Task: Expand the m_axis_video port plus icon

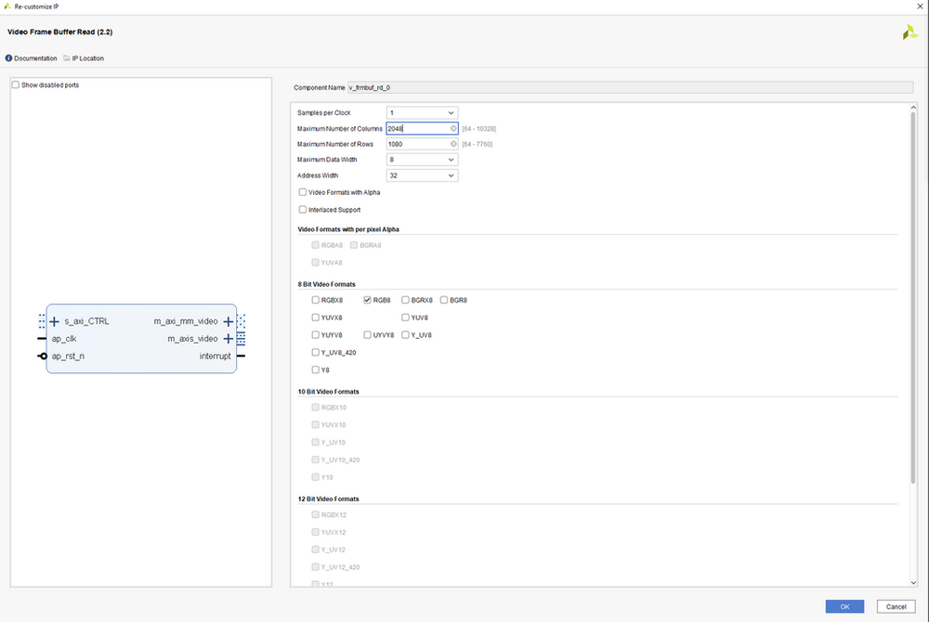Action: 230,338
